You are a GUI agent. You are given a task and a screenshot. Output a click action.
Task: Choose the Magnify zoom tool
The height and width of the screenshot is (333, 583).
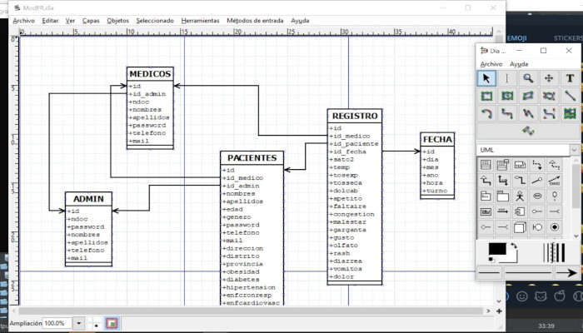(x=528, y=77)
